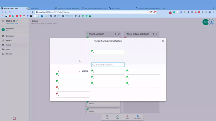Open the bob's Team link
This screenshot has width=216, height=121.
point(12,24)
